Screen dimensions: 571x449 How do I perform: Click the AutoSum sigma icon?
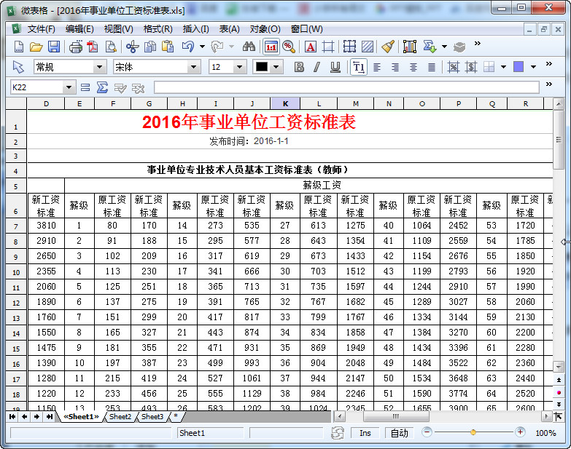pyautogui.click(x=102, y=87)
